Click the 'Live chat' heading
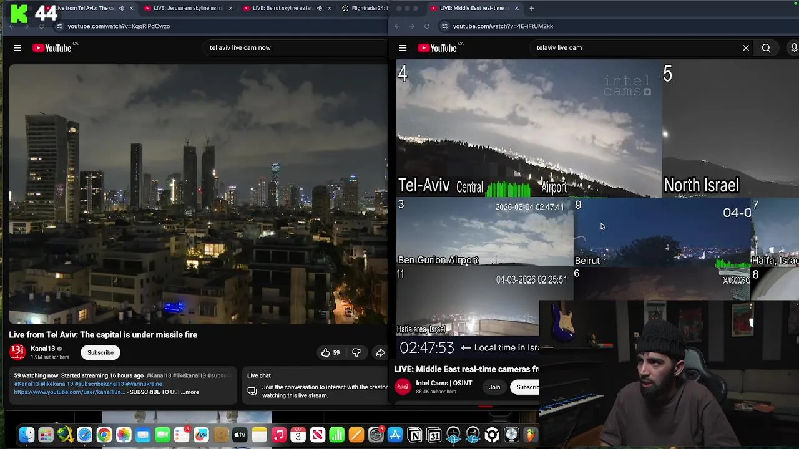This screenshot has height=449, width=799. 259,375
